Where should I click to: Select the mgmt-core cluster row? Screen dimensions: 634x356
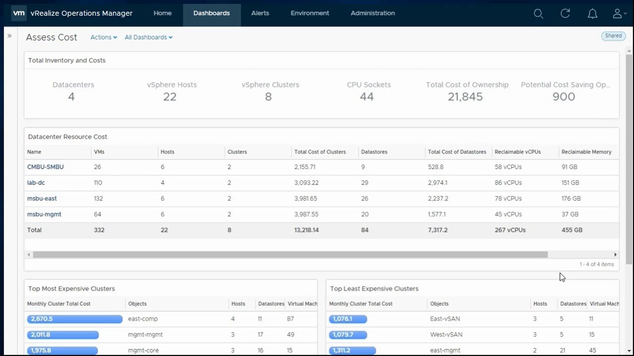point(171,350)
